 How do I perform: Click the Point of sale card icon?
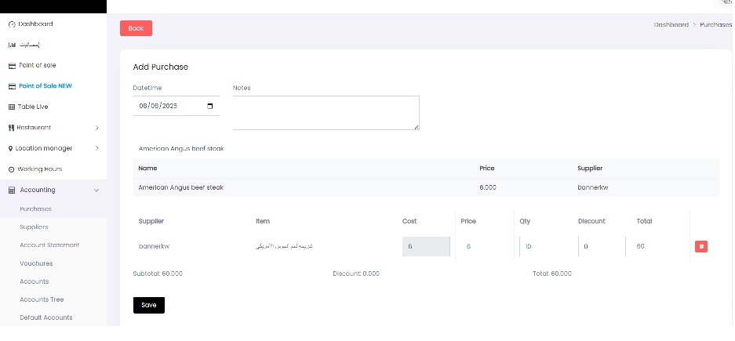[12, 65]
